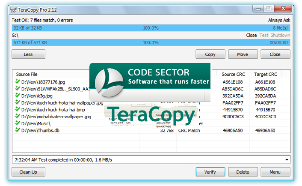Click the Verify button
The height and width of the screenshot is (186, 302).
point(210,172)
